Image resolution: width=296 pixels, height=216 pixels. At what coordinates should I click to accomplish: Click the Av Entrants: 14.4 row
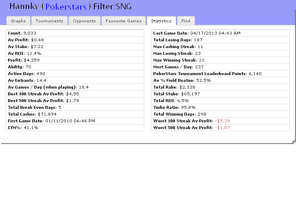75,81
